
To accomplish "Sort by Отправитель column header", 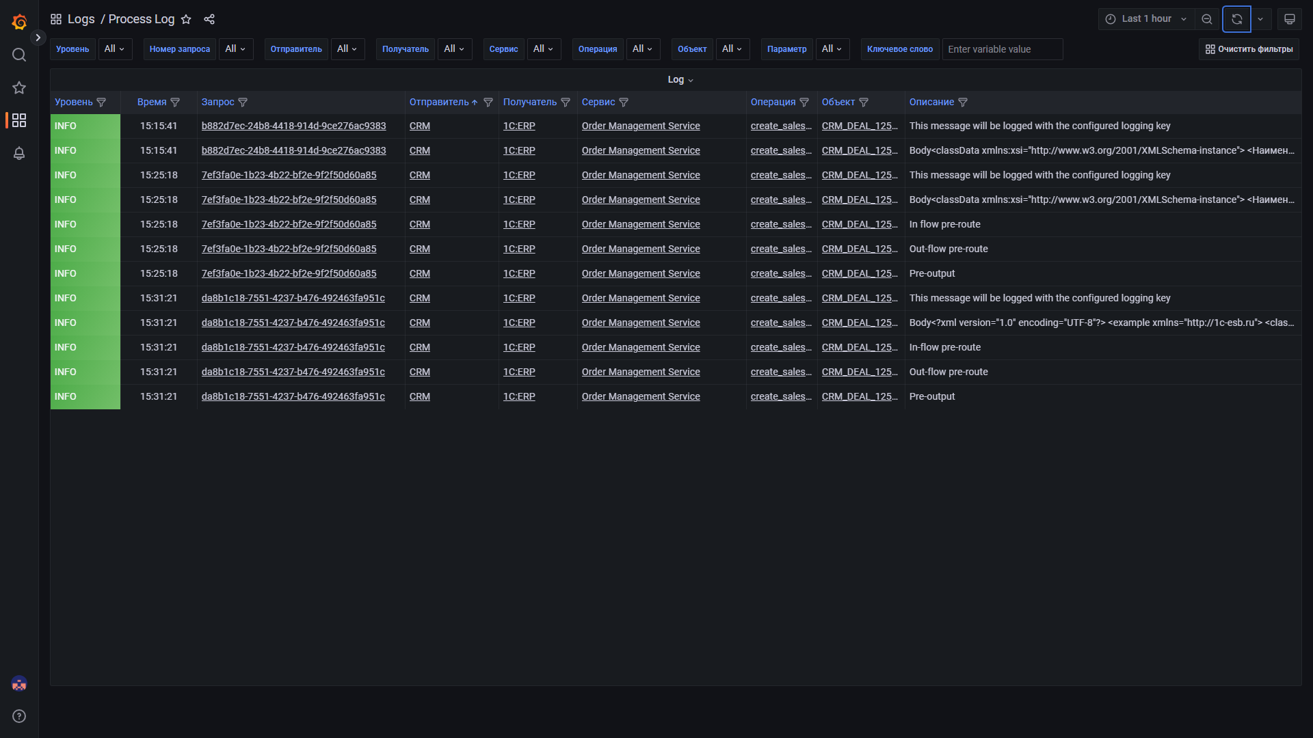I will (x=439, y=102).
